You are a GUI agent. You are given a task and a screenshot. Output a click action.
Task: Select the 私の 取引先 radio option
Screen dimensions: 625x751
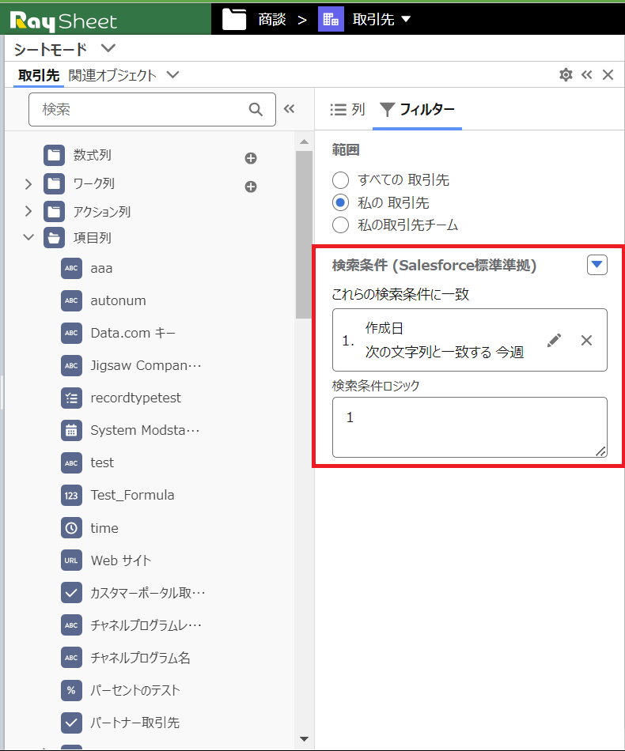click(x=340, y=202)
